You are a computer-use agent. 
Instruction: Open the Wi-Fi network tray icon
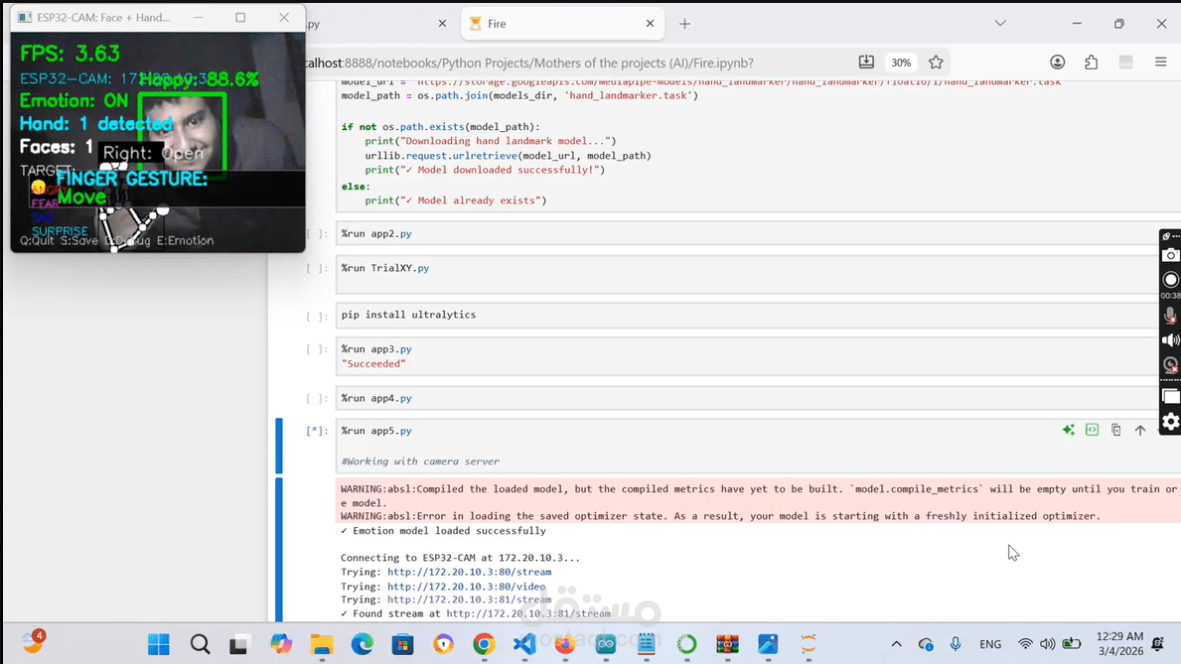click(1025, 644)
